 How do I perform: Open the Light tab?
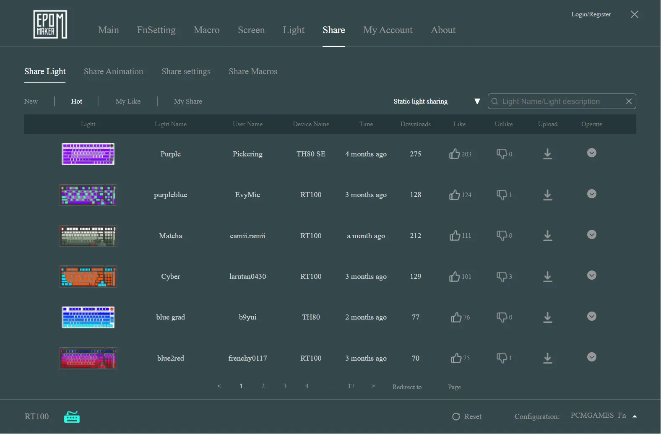[x=294, y=30]
